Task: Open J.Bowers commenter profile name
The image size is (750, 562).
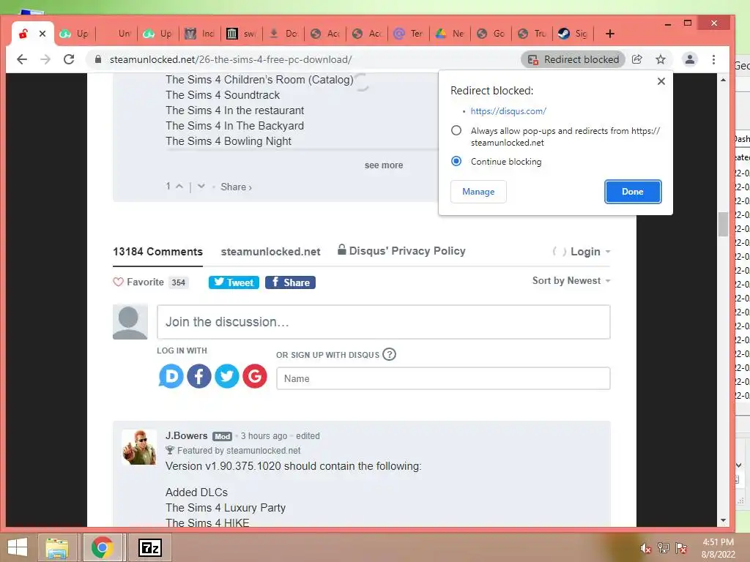Action: pyautogui.click(x=187, y=436)
